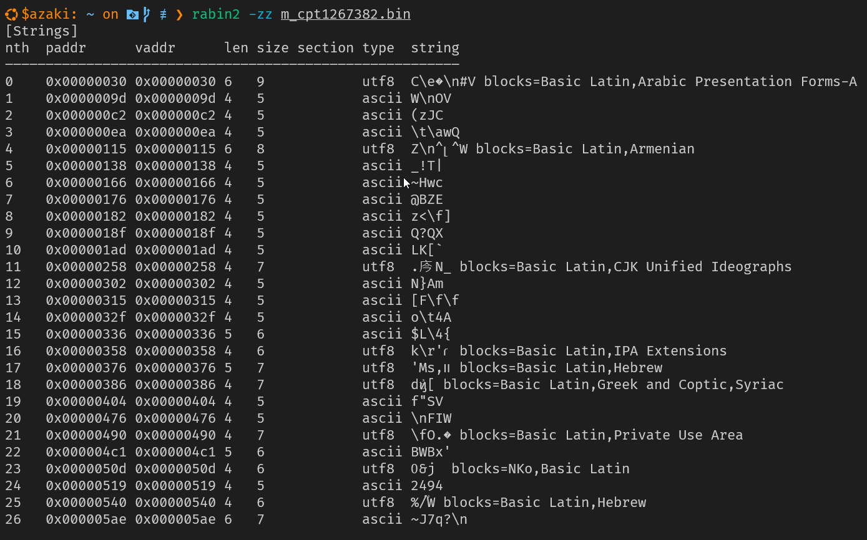Click the prompt arrow before rabin2
Screen dimensions: 867x540
tap(179, 14)
